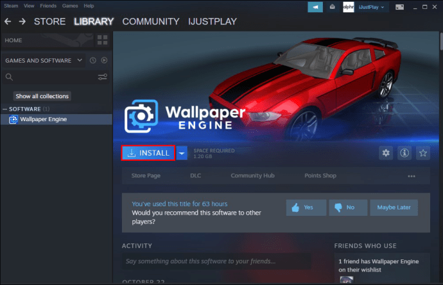Open advanced filter sliders icon
443x285 pixels.
coord(102,77)
